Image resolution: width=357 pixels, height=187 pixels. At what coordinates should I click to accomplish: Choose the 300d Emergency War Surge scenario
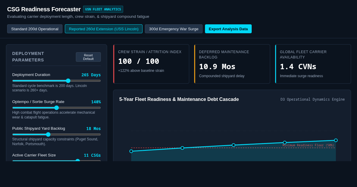(x=174, y=29)
